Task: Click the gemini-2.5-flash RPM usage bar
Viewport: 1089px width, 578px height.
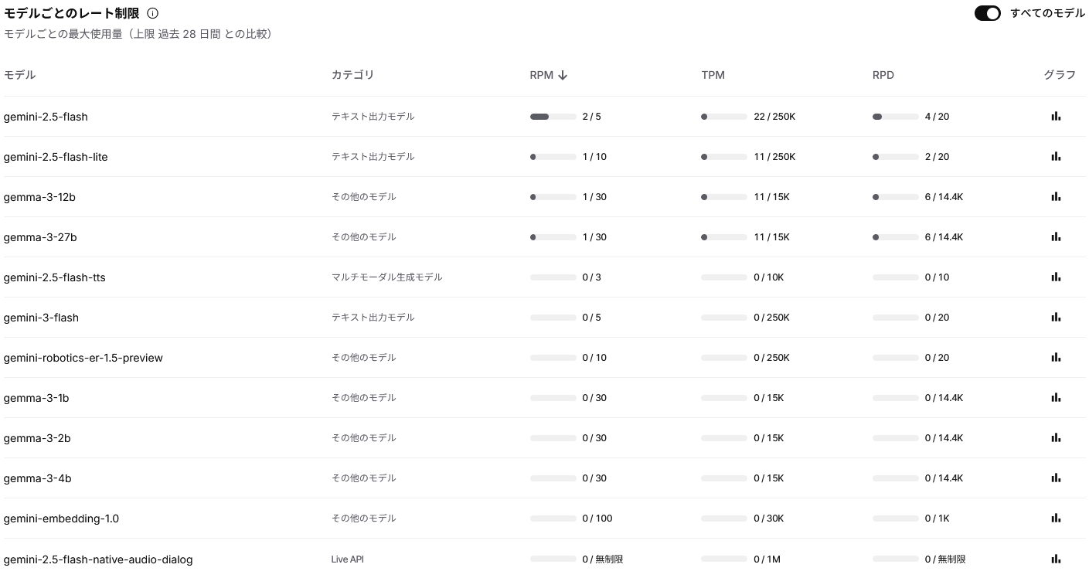Action: 553,117
